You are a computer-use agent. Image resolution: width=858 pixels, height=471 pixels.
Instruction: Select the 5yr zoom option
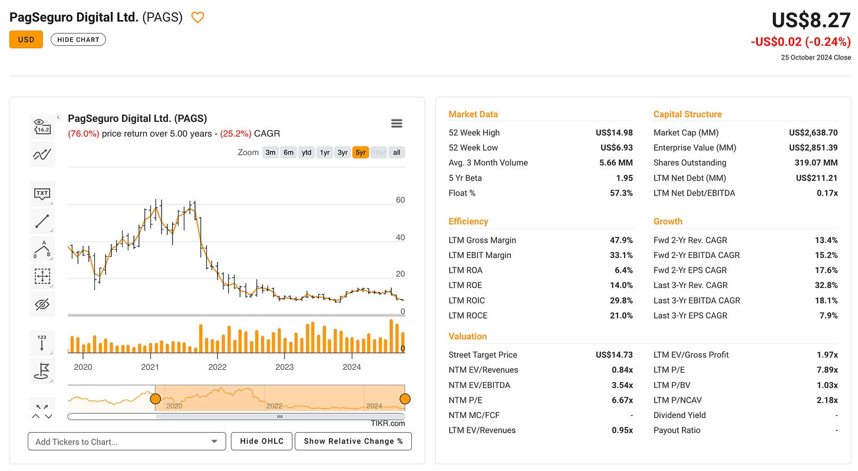pyautogui.click(x=361, y=152)
